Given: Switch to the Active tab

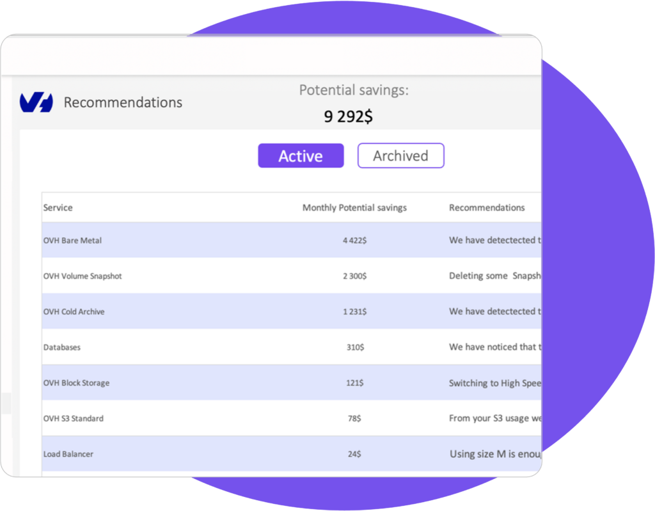Looking at the screenshot, I should coord(301,156).
